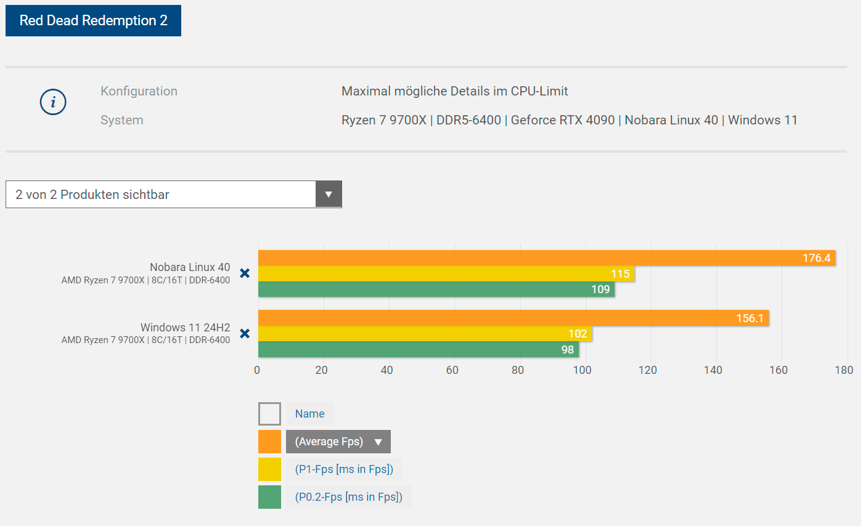Select the Name legend label

[x=309, y=414]
